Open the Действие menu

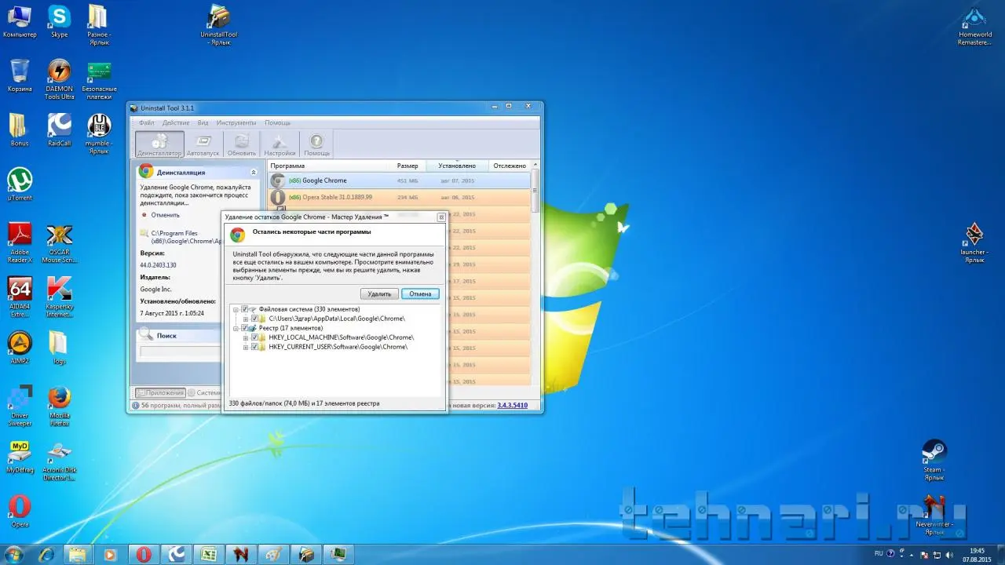click(x=176, y=122)
